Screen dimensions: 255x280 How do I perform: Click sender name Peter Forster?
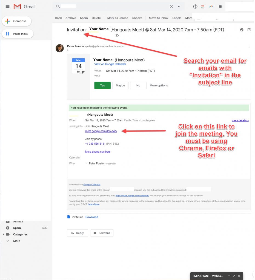tap(76, 46)
